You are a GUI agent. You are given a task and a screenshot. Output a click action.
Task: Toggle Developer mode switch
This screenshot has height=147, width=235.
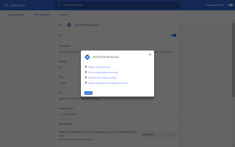point(230,5)
